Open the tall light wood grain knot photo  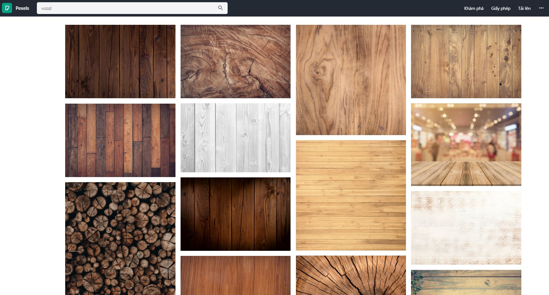[351, 80]
